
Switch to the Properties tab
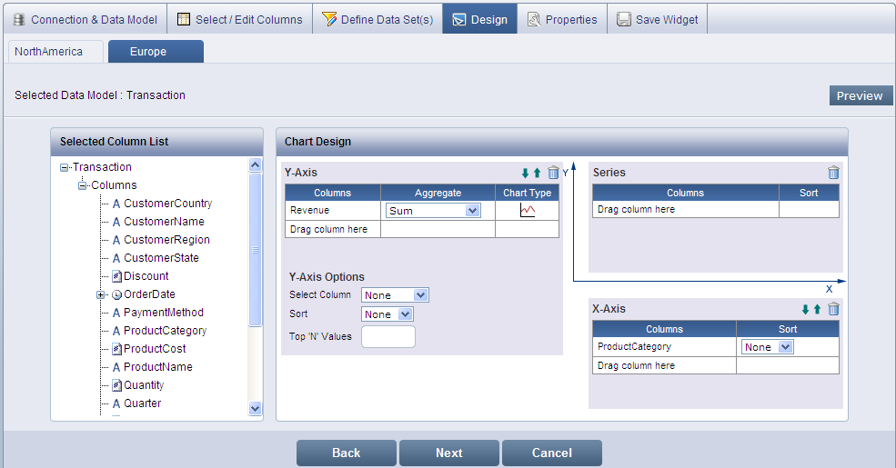pos(562,19)
